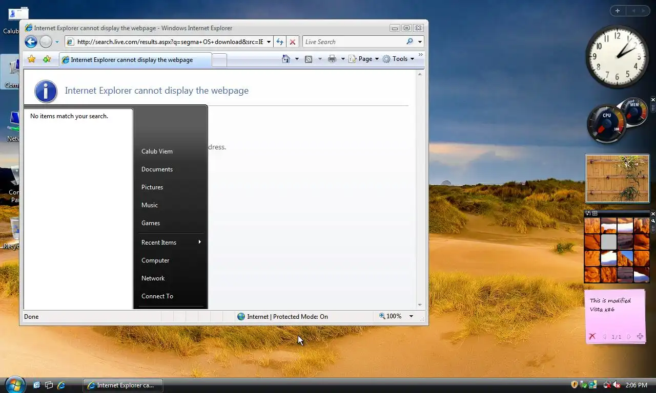Image resolution: width=656 pixels, height=393 pixels.
Task: Open Music from the Start menu
Action: pyautogui.click(x=150, y=205)
